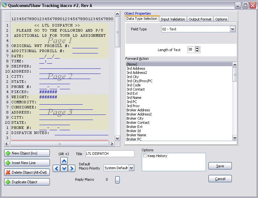This screenshot has width=258, height=198.
Task: Cancel the macro editing dialog
Action: pyautogui.click(x=220, y=179)
